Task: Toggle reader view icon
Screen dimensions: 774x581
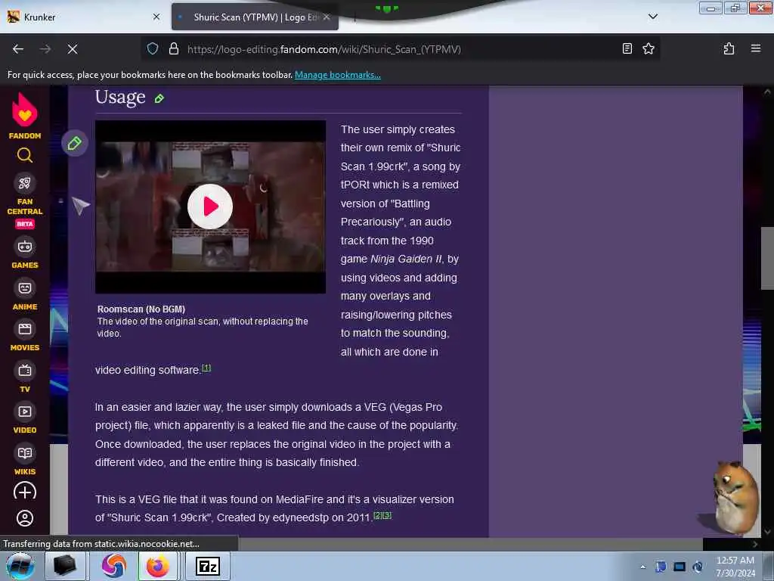Action: tap(627, 48)
